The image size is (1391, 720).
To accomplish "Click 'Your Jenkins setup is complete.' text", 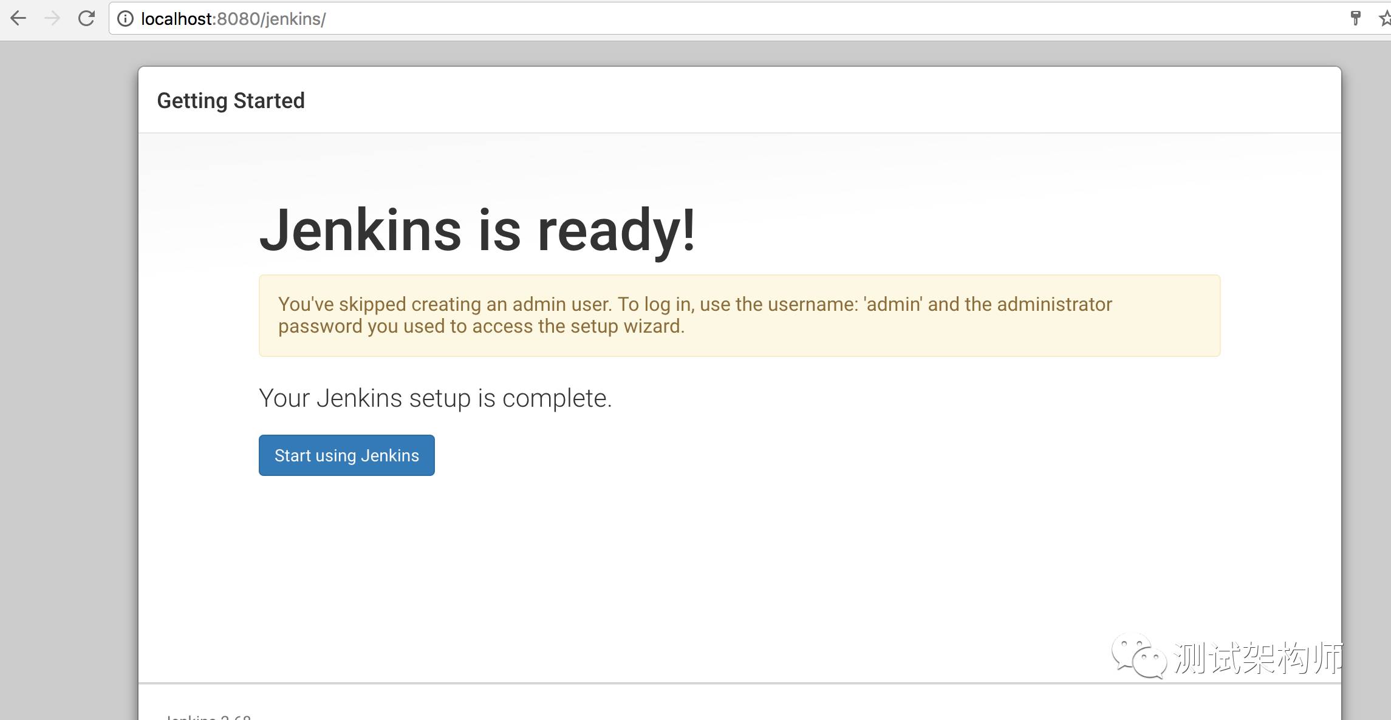I will (x=436, y=398).
